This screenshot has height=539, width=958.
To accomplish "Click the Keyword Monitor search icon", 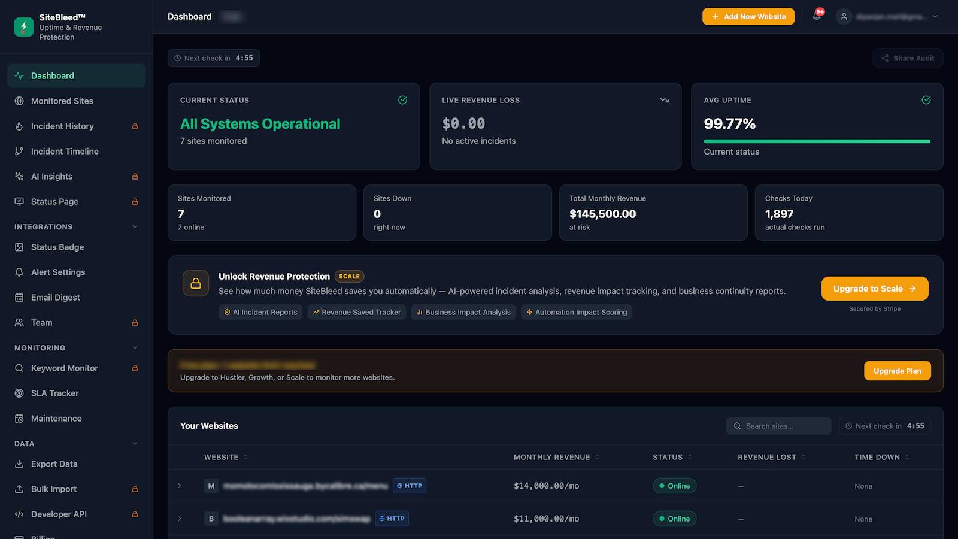I will click(19, 368).
